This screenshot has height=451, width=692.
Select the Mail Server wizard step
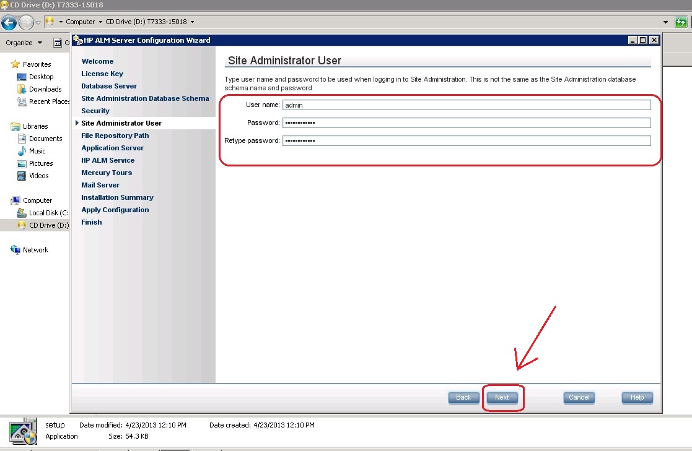[100, 185]
